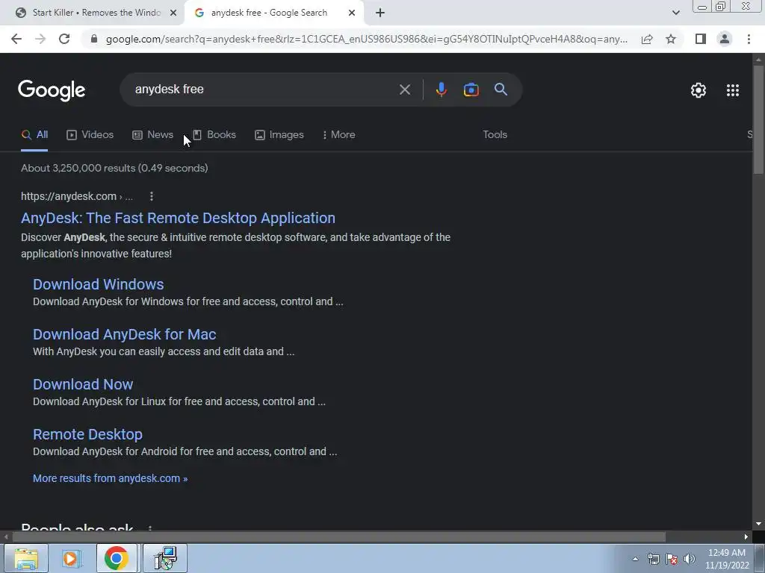Click About 3,250,000 results text

pos(114,168)
